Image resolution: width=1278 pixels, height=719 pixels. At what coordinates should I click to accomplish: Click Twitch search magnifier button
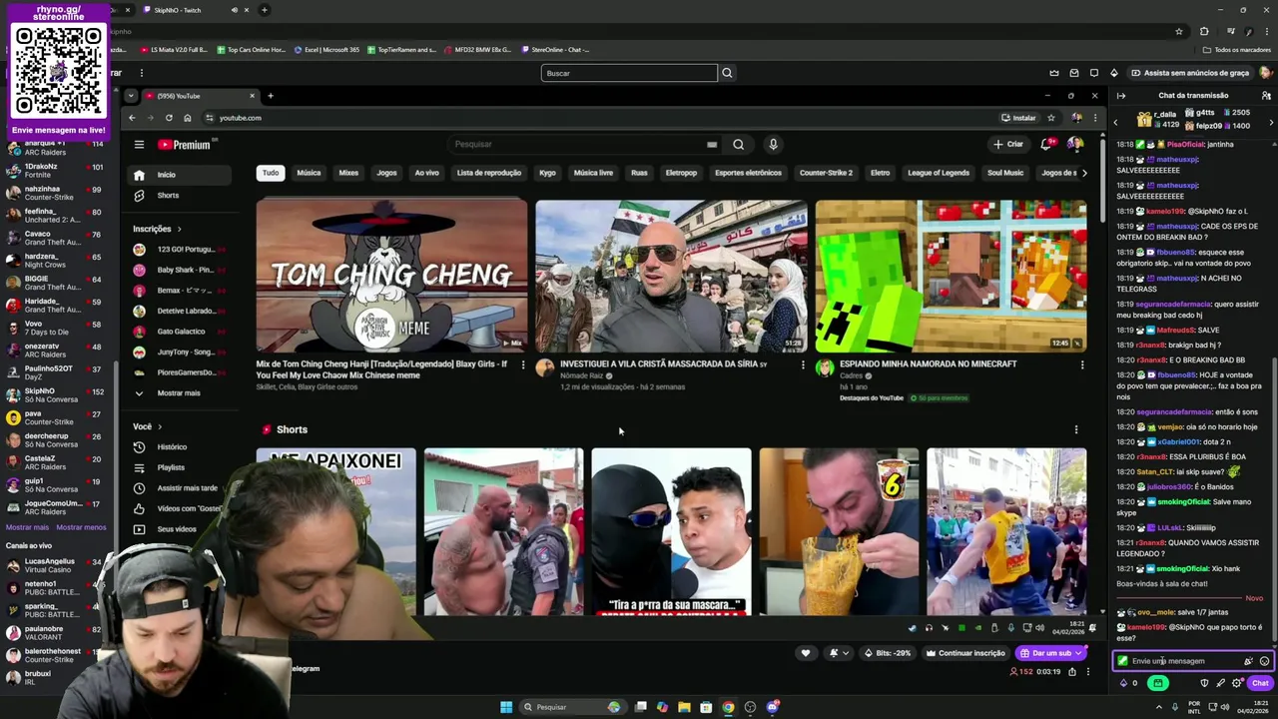point(727,73)
